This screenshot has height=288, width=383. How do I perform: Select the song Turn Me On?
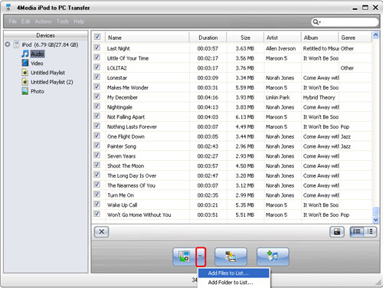120,195
